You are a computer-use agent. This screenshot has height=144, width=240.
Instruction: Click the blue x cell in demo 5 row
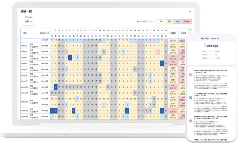(70, 58)
